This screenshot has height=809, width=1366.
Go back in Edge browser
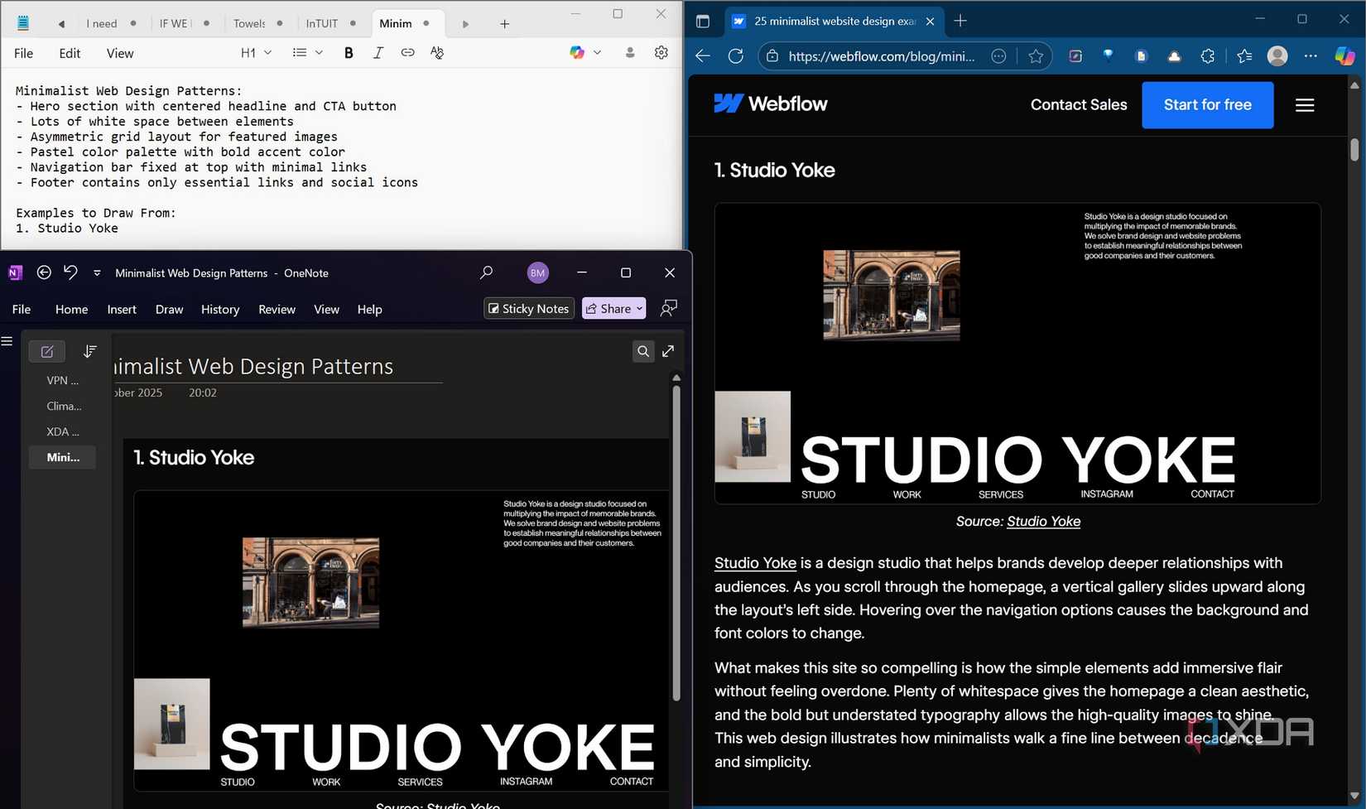click(703, 55)
